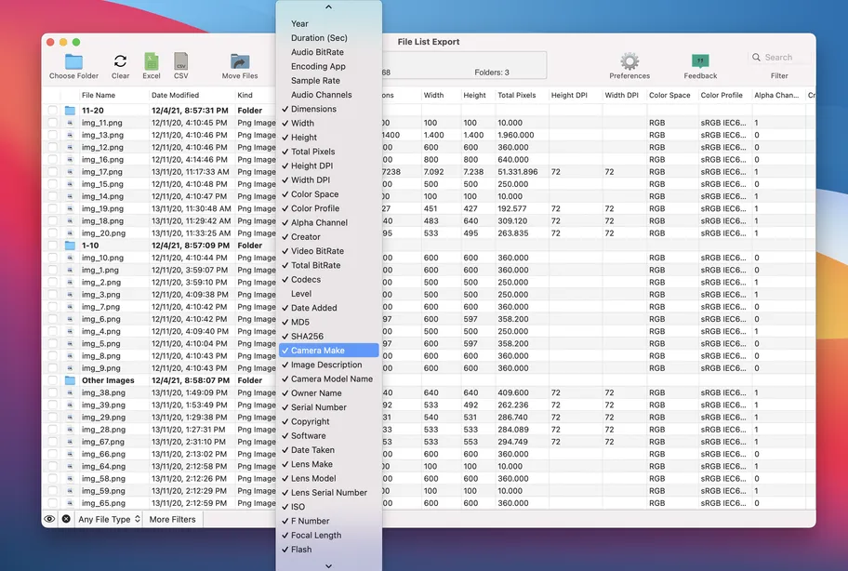The height and width of the screenshot is (571, 848).
Task: Sort by the File Name column header
Action: pos(98,95)
